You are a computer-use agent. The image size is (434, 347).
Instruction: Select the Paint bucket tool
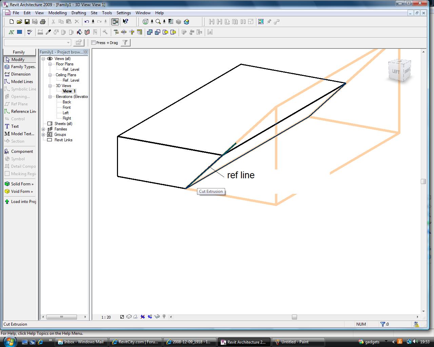(79, 32)
